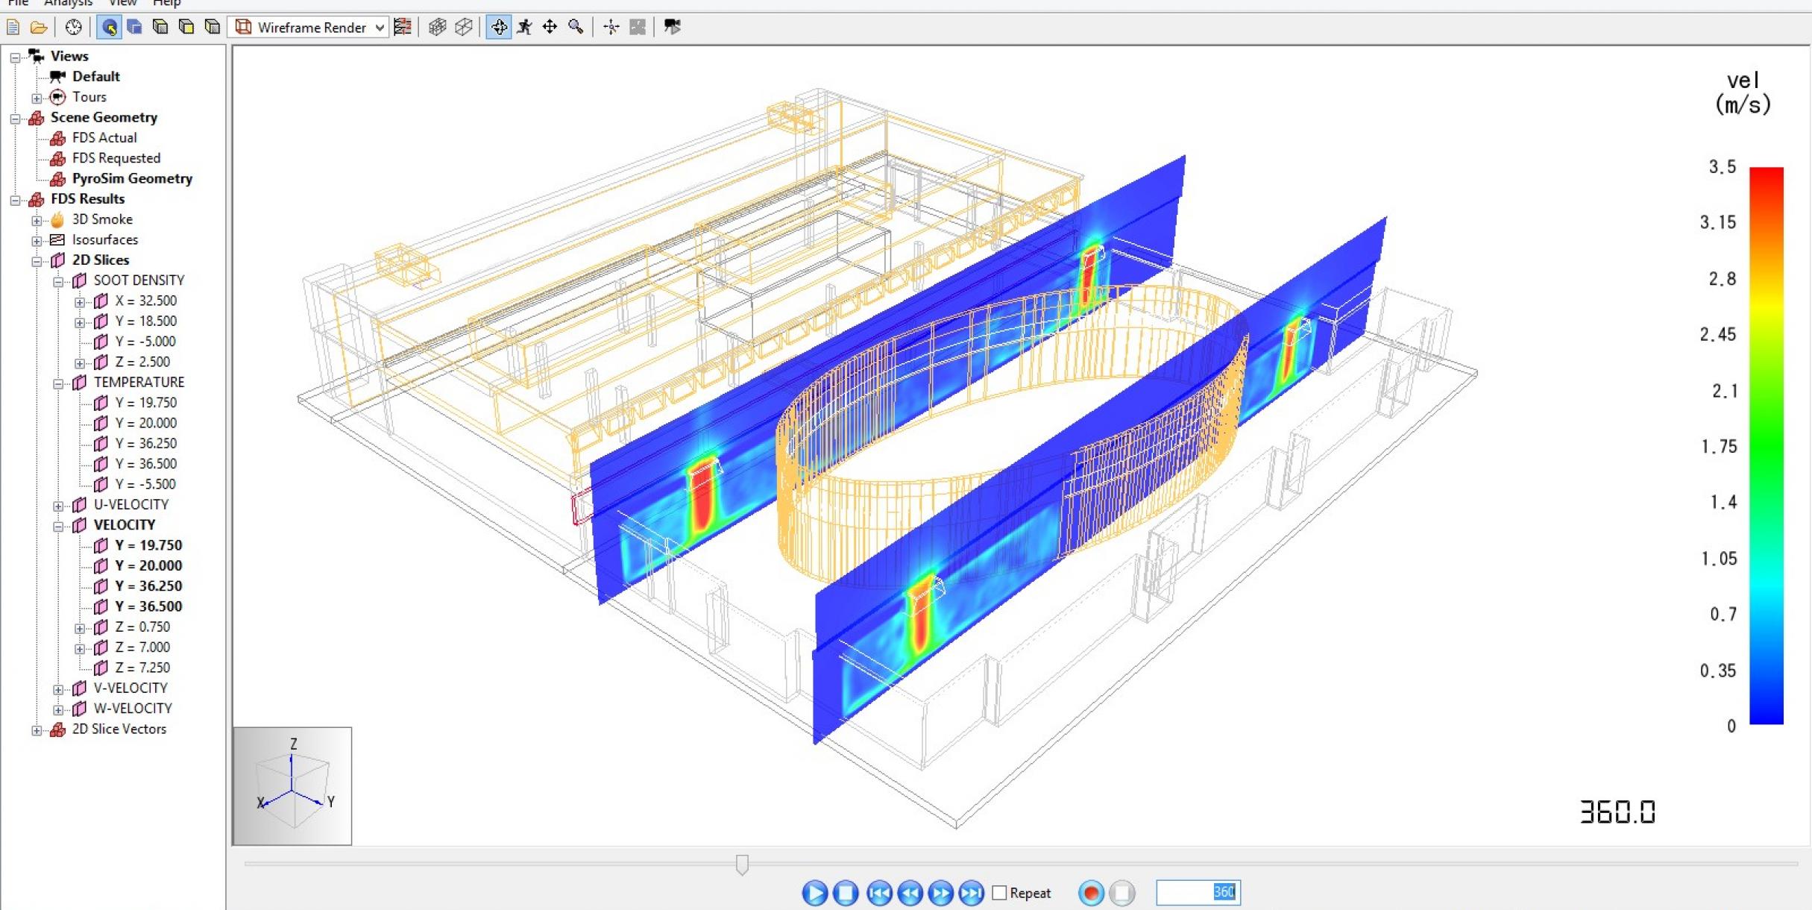Click the clock icon in toolbar
Screen dimensions: 1812x910
point(73,28)
